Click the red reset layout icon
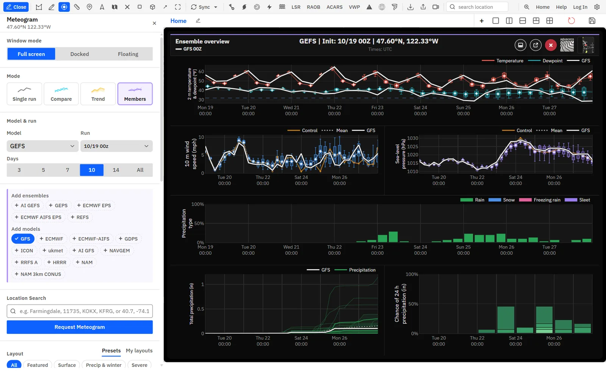This screenshot has height=379, width=606. (x=571, y=20)
